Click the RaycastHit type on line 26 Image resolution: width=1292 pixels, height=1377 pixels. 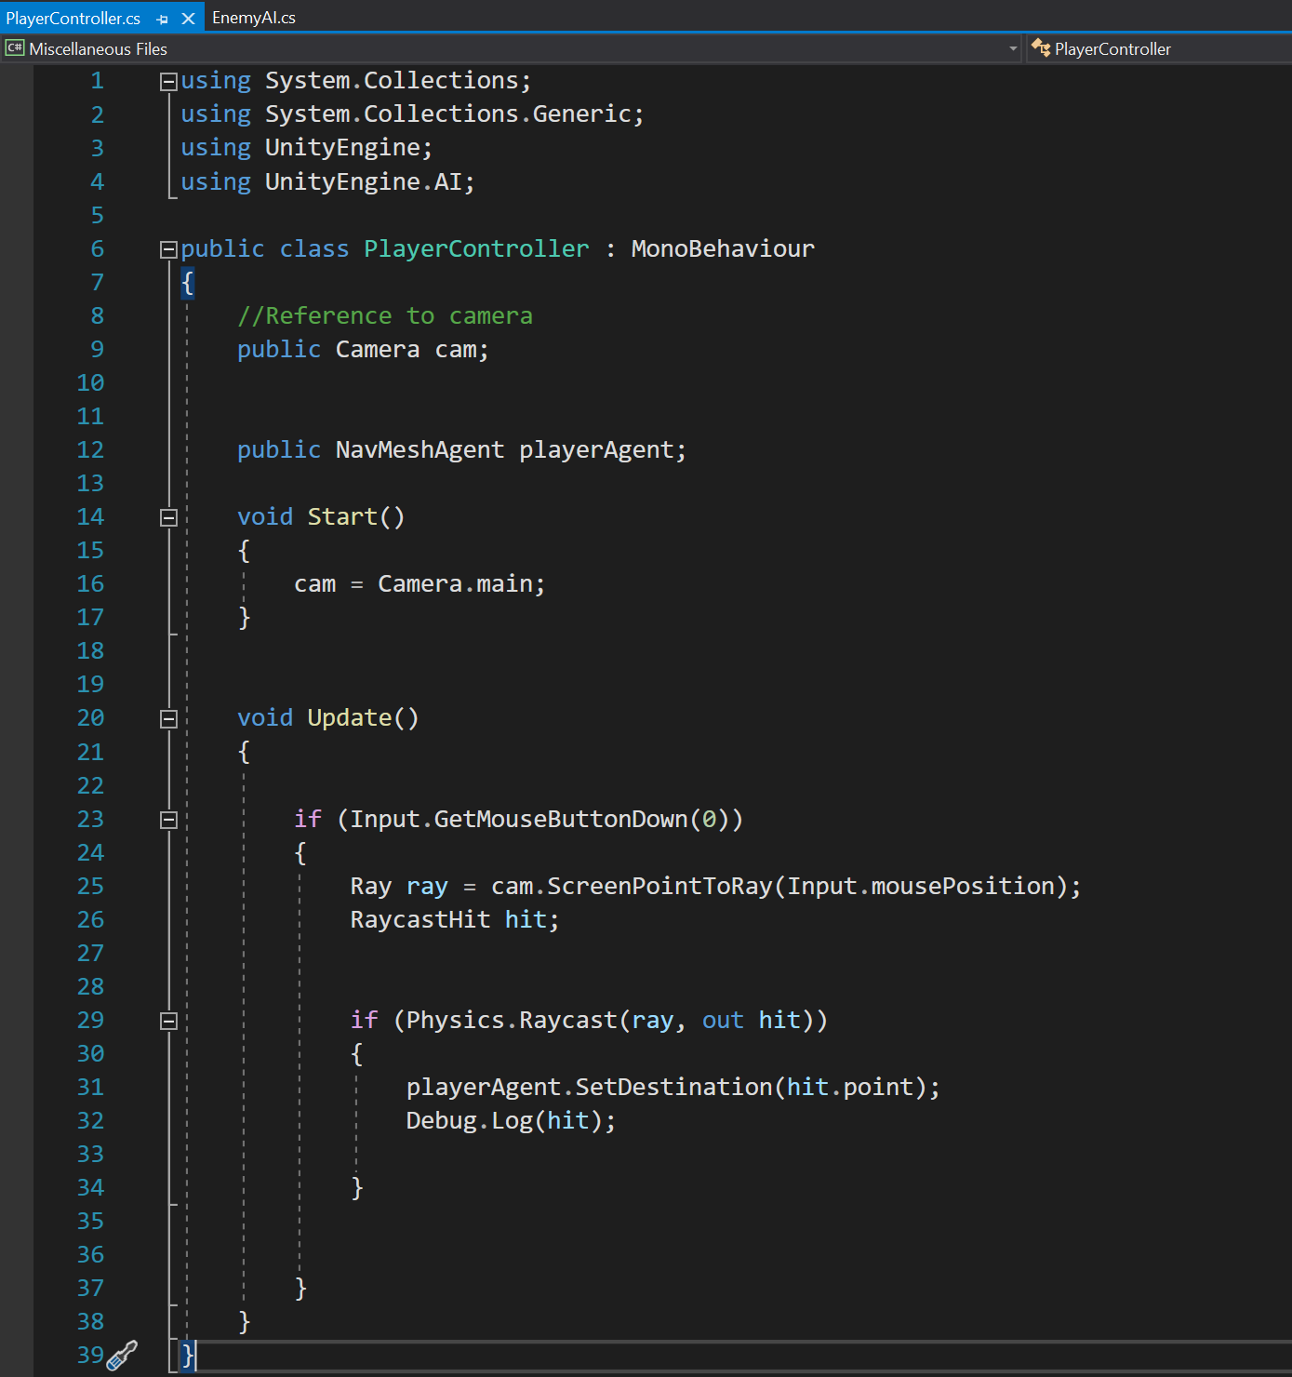420,919
